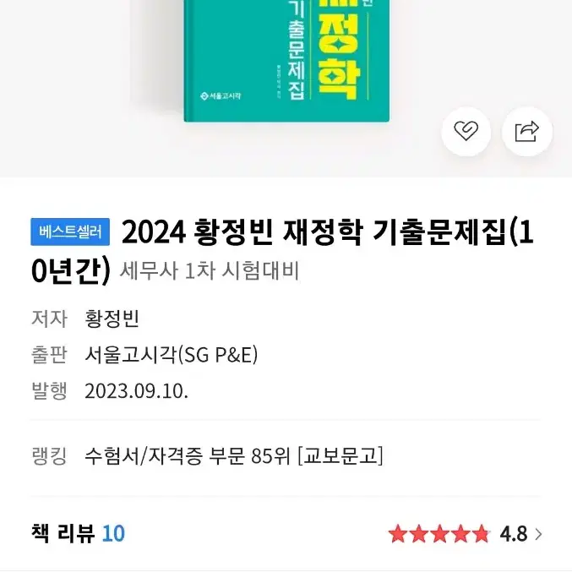Open the 수험서/자격증 부문 85위 ranking

[234, 456]
